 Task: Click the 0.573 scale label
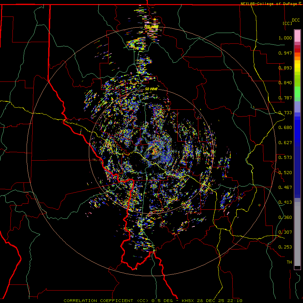[x=285, y=158]
